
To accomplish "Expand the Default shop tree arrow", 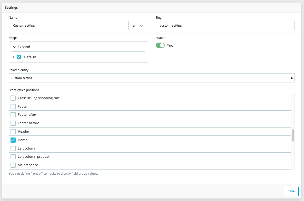I will (14, 57).
